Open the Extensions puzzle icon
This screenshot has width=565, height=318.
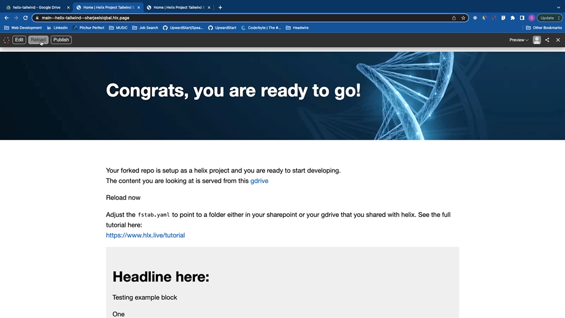513,18
